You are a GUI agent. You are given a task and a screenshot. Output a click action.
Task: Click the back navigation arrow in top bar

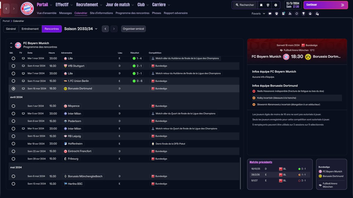point(6,9)
